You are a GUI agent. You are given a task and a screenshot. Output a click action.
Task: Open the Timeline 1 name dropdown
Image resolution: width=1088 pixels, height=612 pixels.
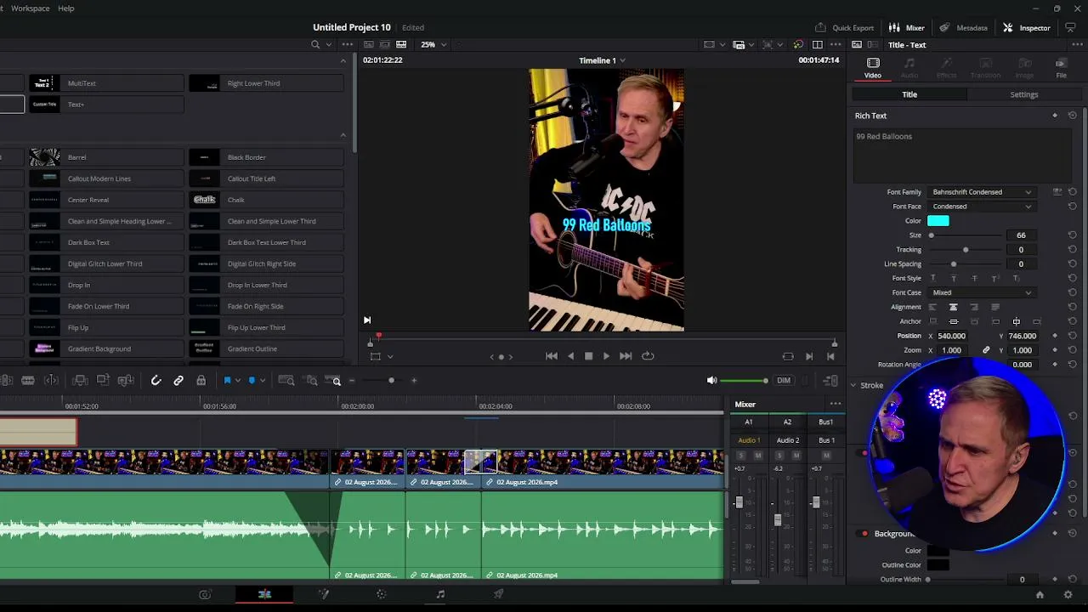[602, 60]
